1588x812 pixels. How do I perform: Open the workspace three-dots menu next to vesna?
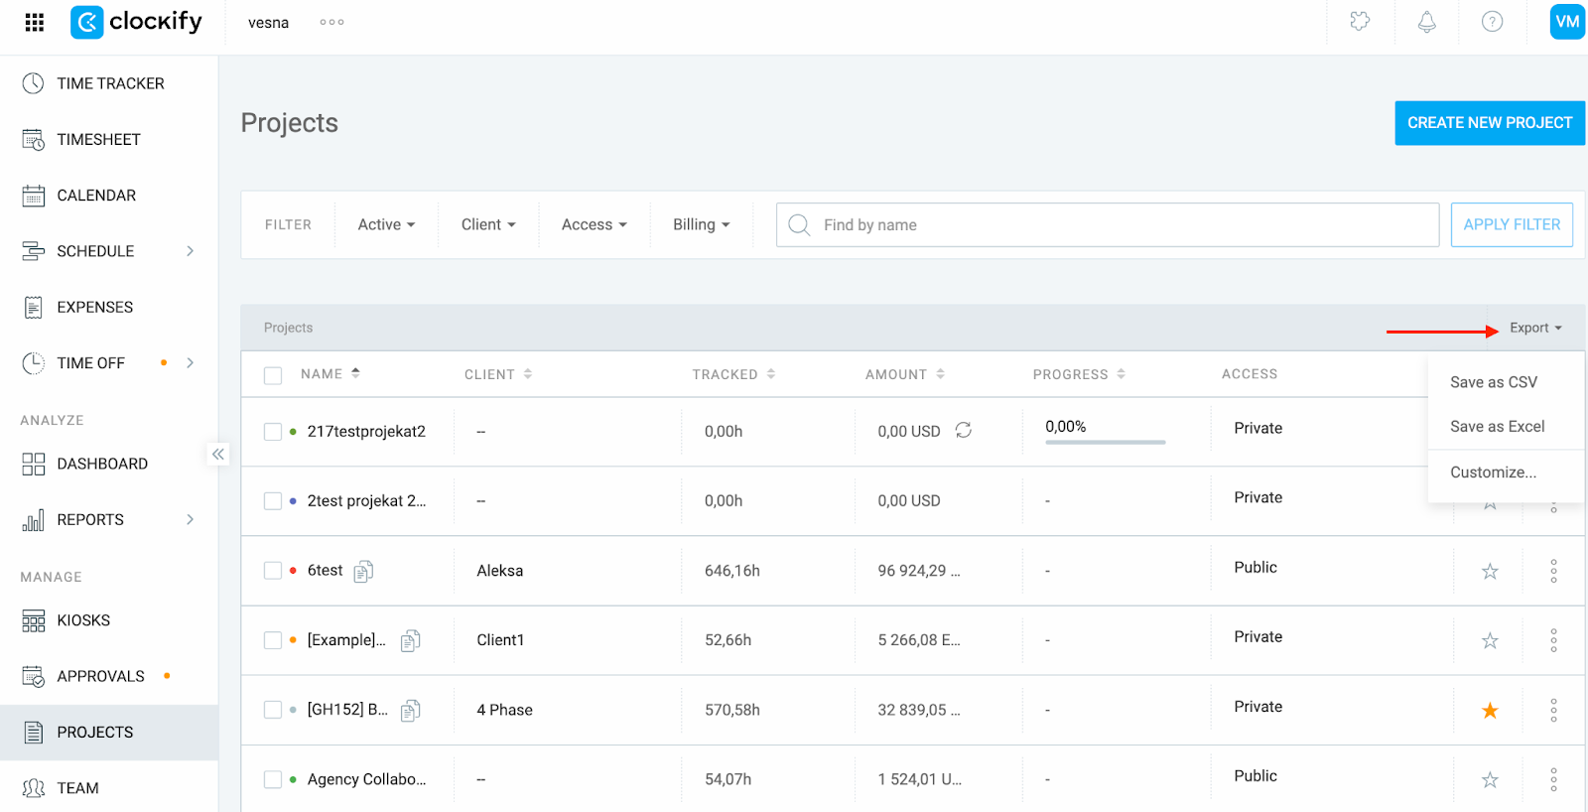(331, 22)
